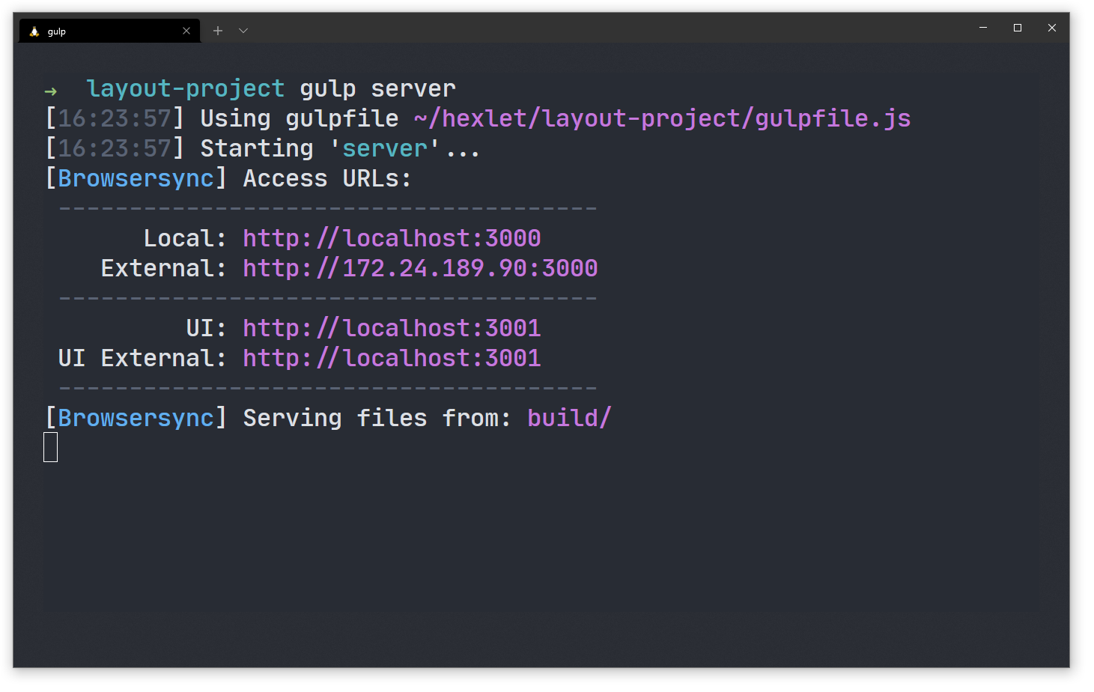
Task: Click the gulp server command text
Action: coord(377,88)
